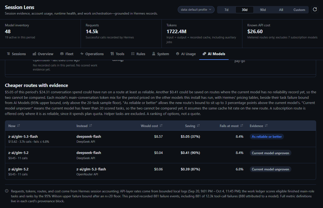Image resolution: width=323 pixels, height=208 pixels.
Task: Select the All time range
Action: tap(281, 10)
